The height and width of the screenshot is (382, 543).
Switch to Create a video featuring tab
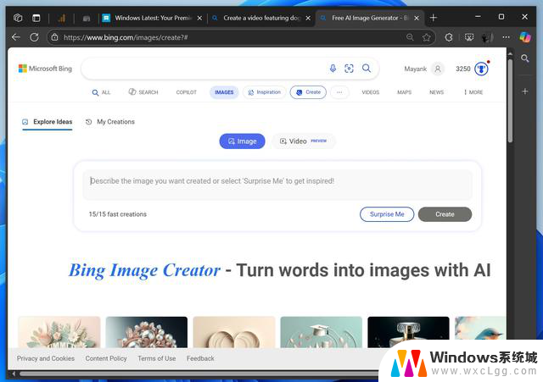260,18
